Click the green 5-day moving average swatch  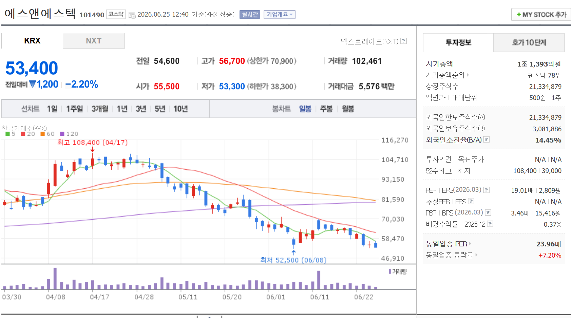pos(7,134)
